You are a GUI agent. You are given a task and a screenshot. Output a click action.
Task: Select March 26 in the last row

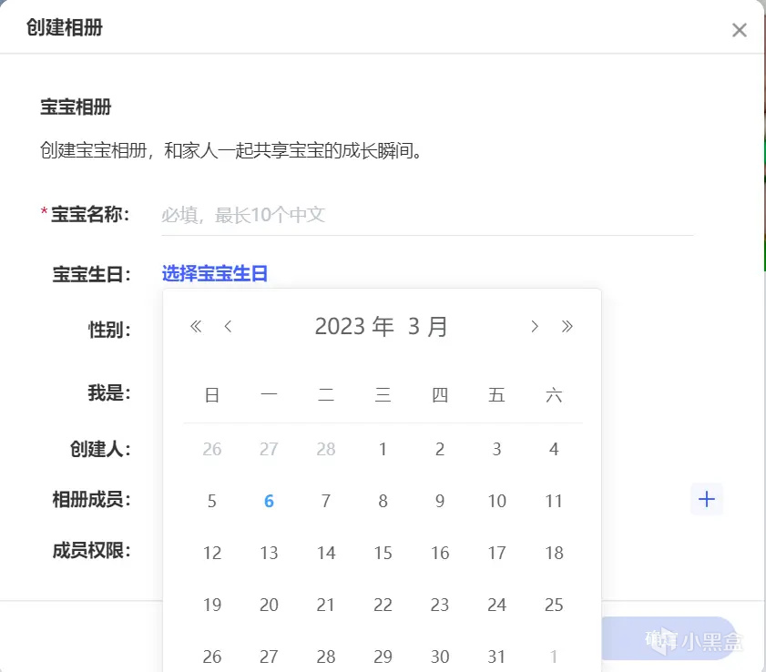[212, 657]
